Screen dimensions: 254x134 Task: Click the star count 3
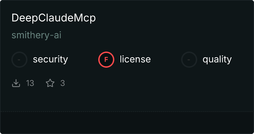63,83
